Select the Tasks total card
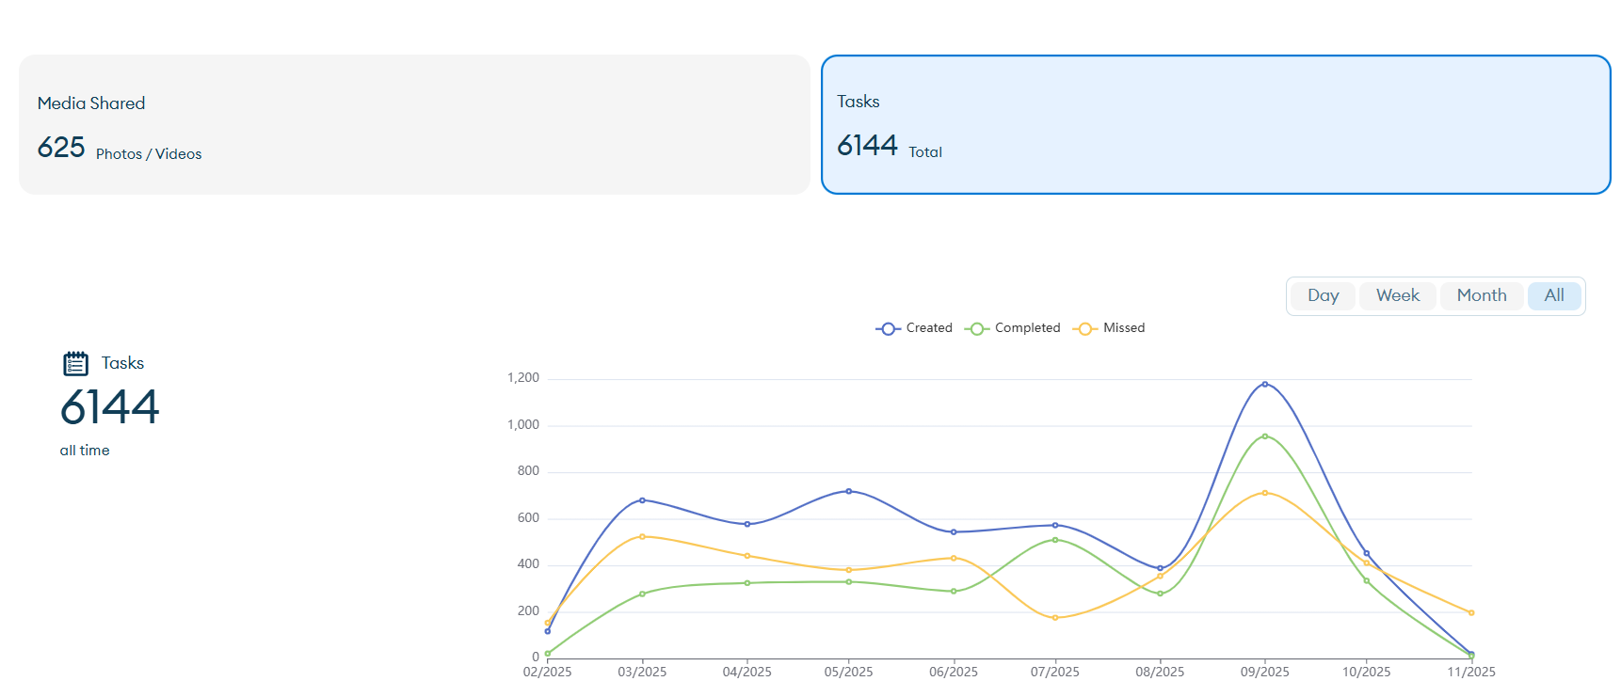Viewport: 1621px width, 697px height. pyautogui.click(x=1215, y=125)
